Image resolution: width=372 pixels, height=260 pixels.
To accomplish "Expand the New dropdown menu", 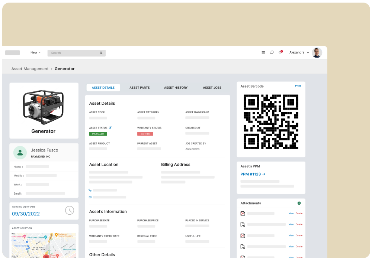I will click(x=35, y=53).
